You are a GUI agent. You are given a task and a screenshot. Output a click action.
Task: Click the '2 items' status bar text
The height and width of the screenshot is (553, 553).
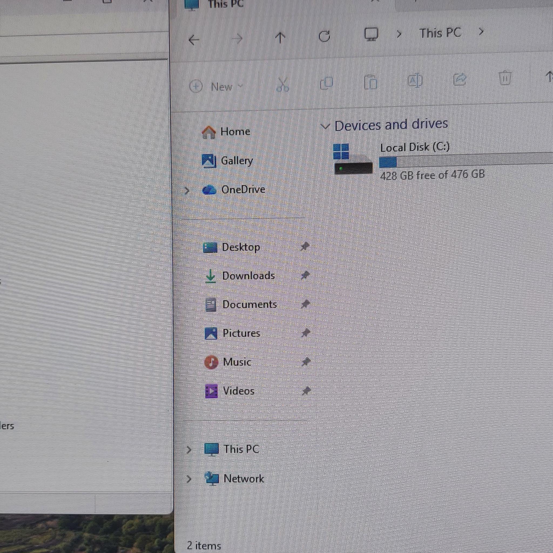[x=204, y=545]
